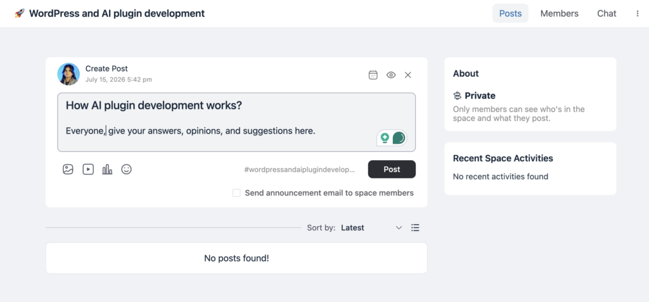Image resolution: width=649 pixels, height=302 pixels.
Task: Click the author profile avatar
Action: (x=68, y=74)
